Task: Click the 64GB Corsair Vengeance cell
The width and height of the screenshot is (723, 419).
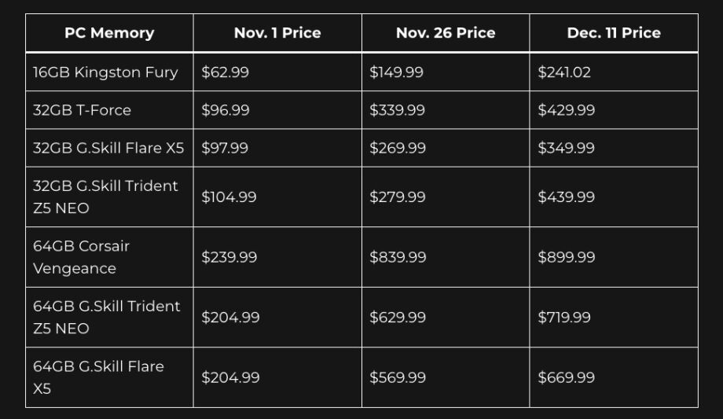Action: (81, 257)
